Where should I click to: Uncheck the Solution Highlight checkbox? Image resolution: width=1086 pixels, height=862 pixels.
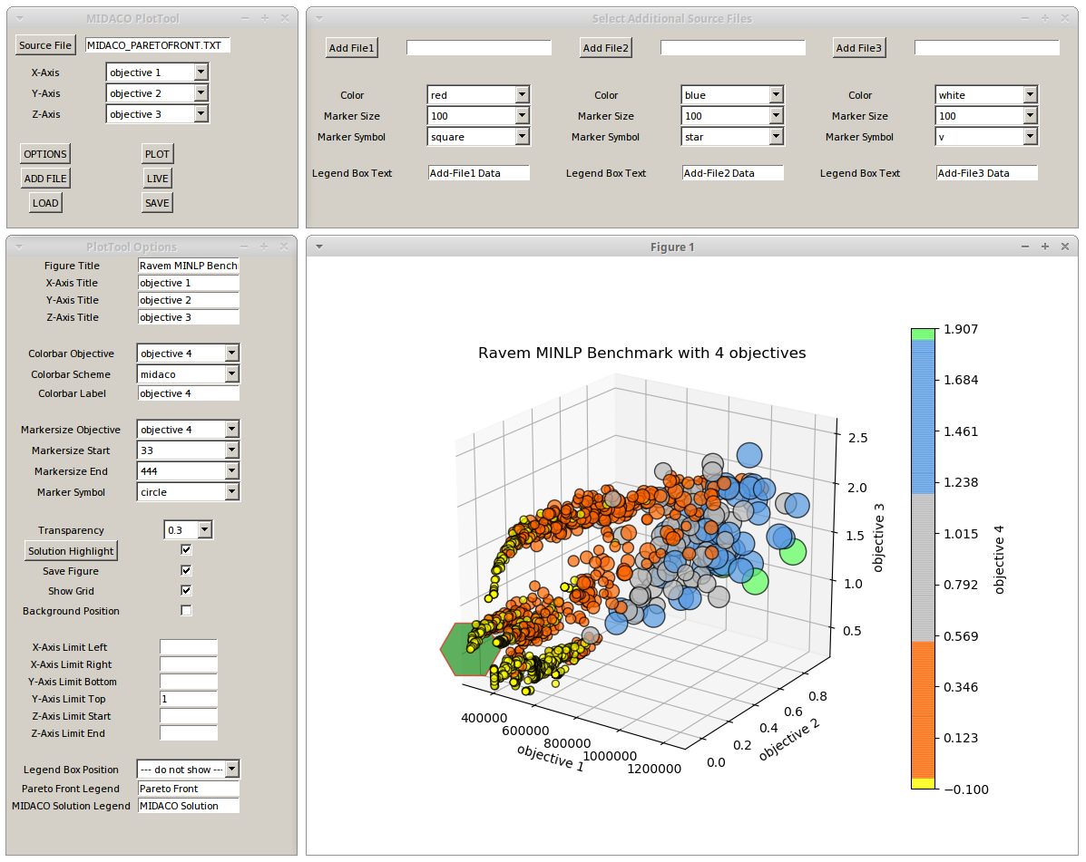(186, 550)
